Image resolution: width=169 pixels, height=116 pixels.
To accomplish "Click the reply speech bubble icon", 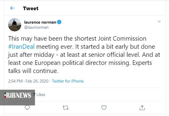I will (x=27, y=108).
